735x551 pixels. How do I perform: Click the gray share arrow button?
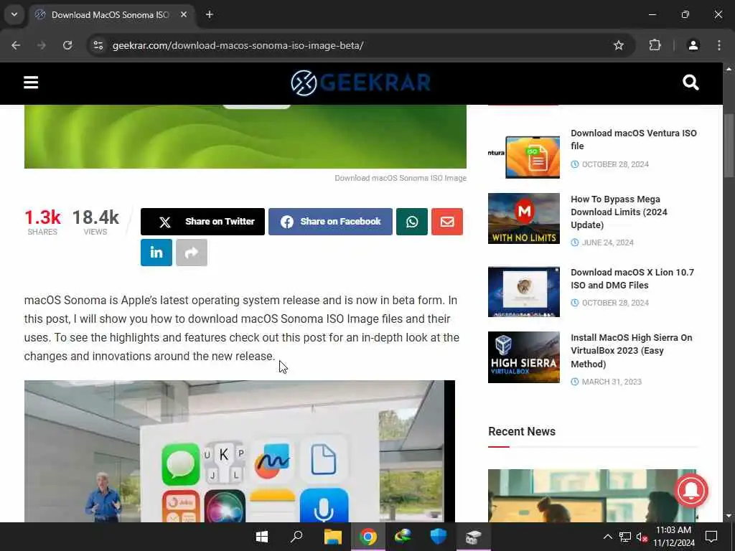point(192,253)
